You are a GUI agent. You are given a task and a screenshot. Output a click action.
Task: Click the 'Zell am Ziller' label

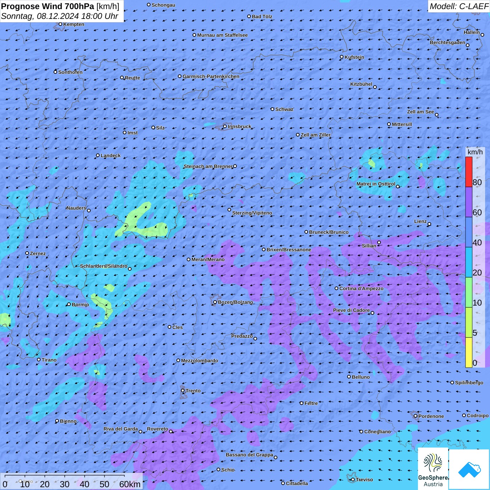(315, 135)
